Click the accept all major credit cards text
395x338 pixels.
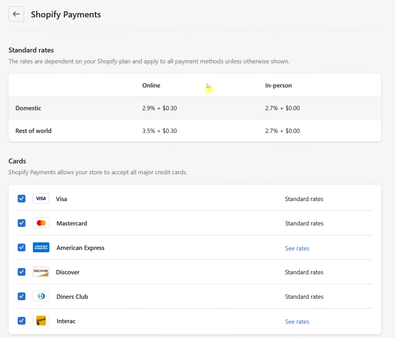pos(98,172)
